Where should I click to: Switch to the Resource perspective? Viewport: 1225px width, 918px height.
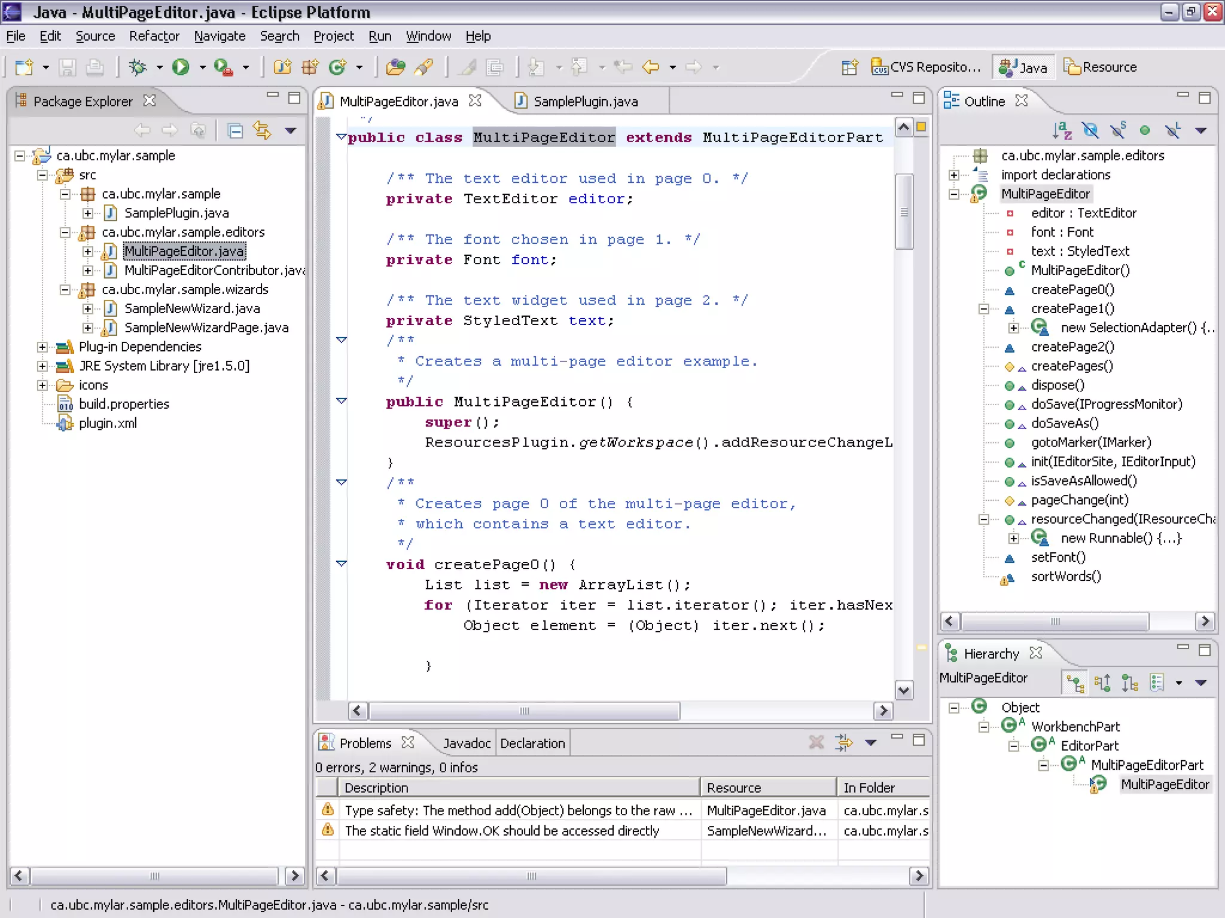pos(1101,67)
